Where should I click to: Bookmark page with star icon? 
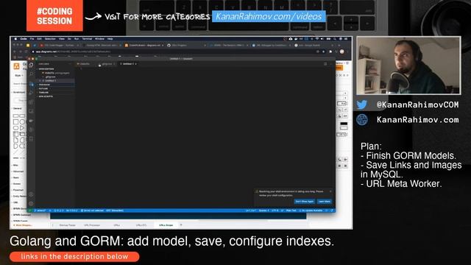coord(324,52)
